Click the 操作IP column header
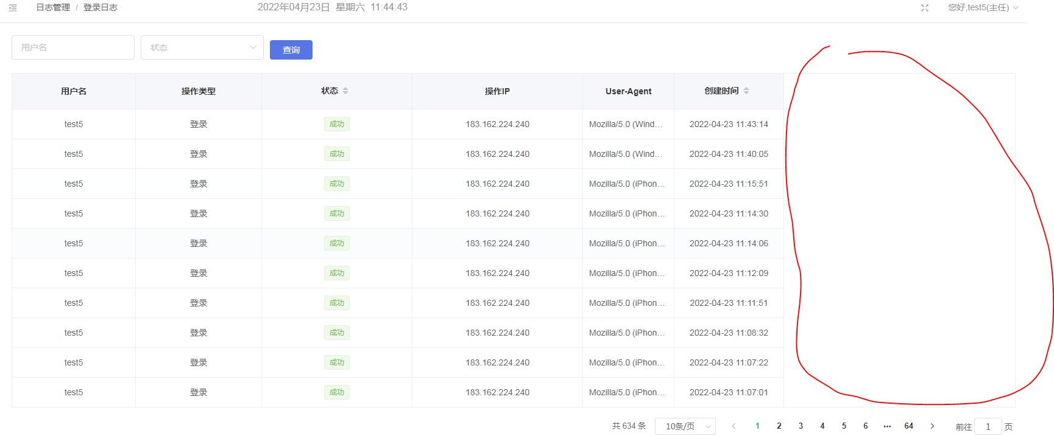Screen dimensions: 1054x436 coord(497,91)
